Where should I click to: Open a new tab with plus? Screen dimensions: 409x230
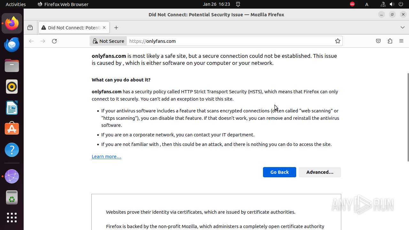tap(116, 27)
